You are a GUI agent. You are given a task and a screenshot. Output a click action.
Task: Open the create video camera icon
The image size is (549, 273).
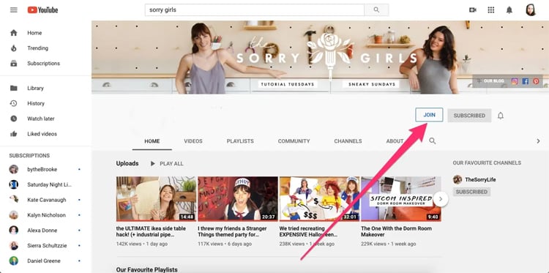[x=473, y=10]
